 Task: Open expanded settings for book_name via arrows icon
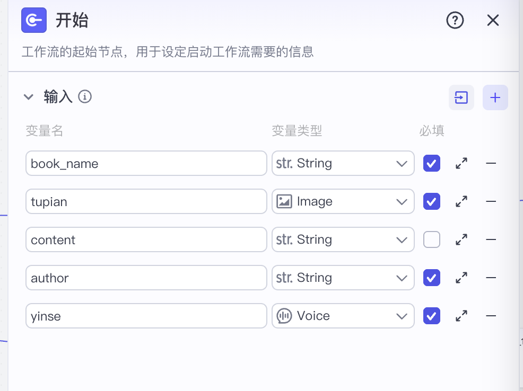point(461,163)
